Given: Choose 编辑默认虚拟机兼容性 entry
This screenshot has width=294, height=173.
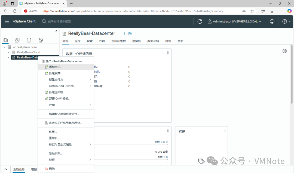Looking at the screenshot, I should (x=66, y=114).
